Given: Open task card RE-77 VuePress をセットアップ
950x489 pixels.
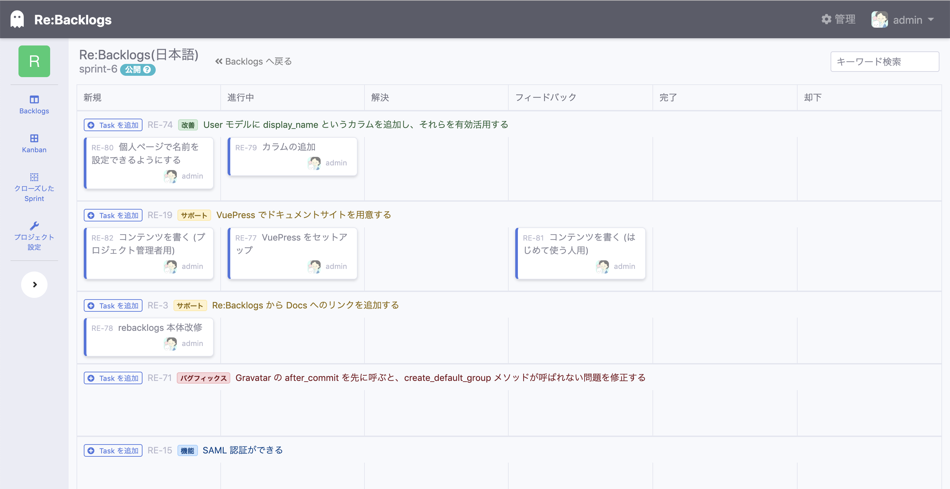Looking at the screenshot, I should point(293,253).
